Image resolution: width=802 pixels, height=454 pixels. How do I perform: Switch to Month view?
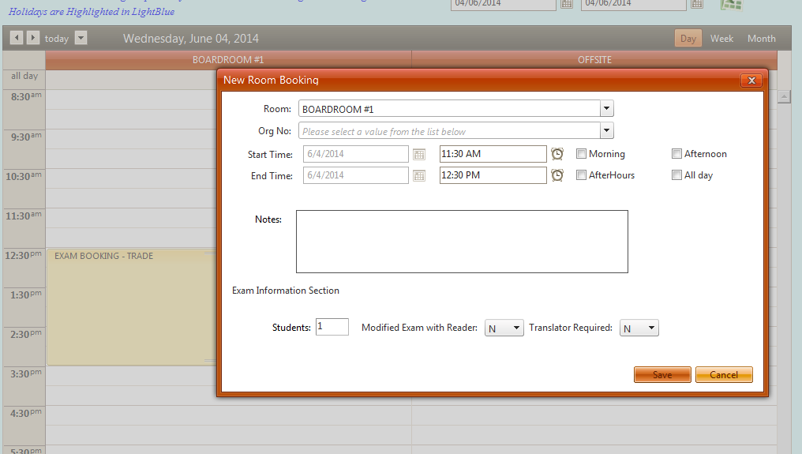[x=761, y=39]
